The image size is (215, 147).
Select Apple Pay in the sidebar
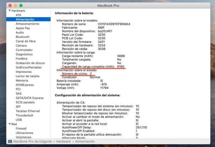coord(23,28)
